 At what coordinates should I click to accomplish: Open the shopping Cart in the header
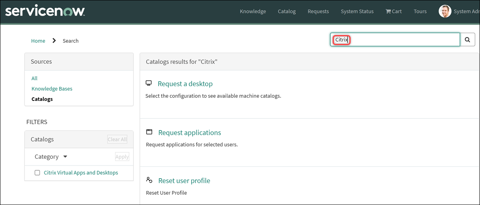393,11
